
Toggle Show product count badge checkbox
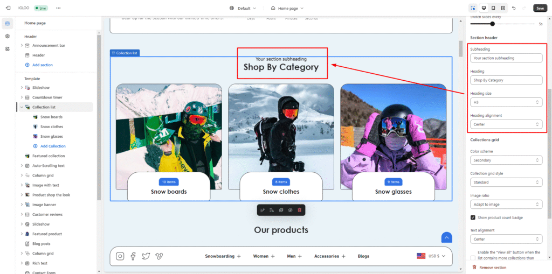(x=473, y=217)
